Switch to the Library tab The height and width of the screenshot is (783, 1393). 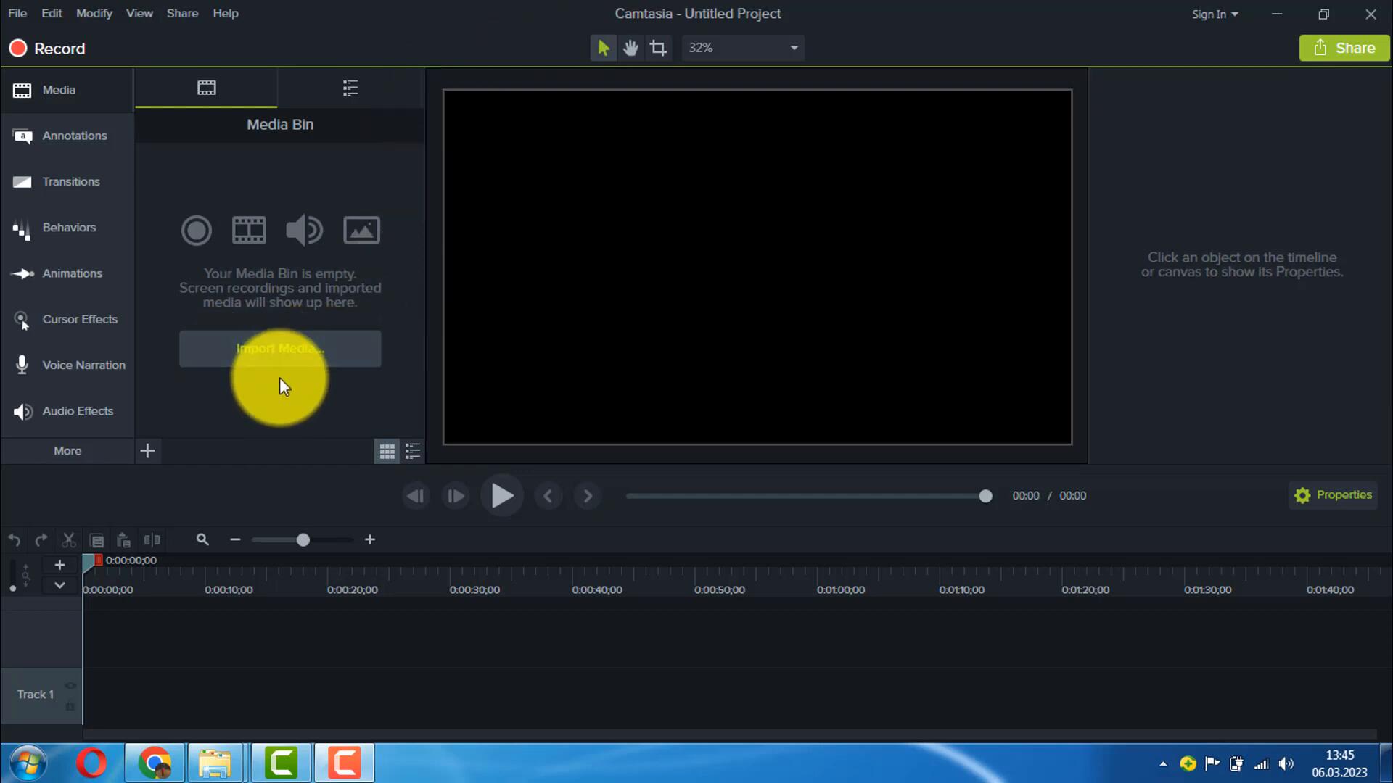click(350, 88)
